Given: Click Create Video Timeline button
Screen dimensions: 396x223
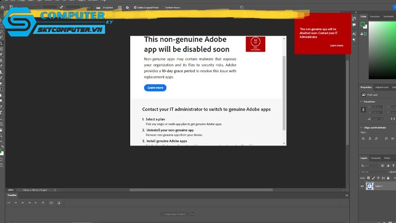Looking at the screenshot, I should tap(175, 214).
